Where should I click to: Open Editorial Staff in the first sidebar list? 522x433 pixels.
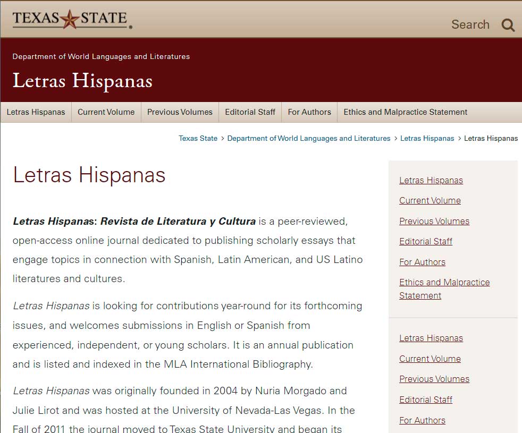pyautogui.click(x=426, y=242)
